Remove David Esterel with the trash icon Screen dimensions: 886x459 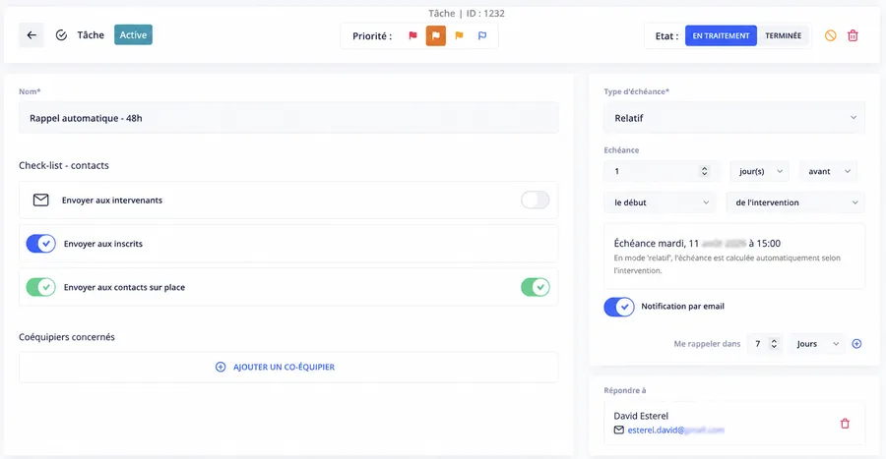coord(845,424)
